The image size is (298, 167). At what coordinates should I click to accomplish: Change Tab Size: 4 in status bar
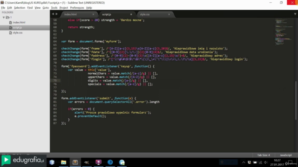click(264, 155)
